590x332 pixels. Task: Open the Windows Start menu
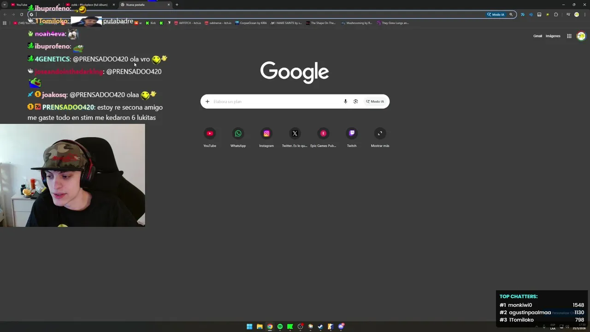tap(249, 326)
